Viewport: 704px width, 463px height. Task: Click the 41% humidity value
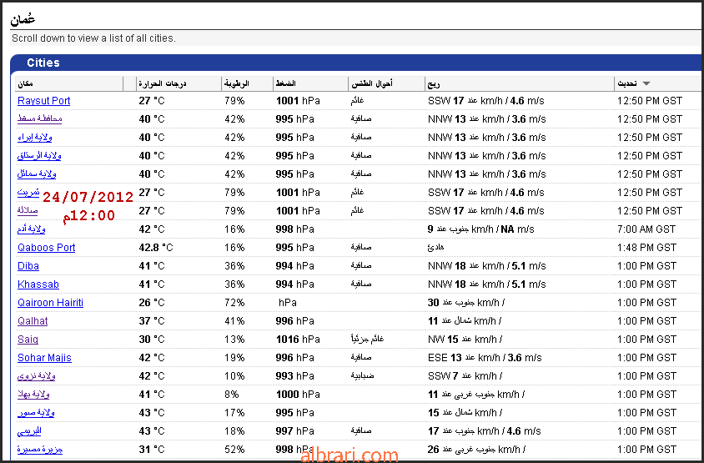click(234, 321)
